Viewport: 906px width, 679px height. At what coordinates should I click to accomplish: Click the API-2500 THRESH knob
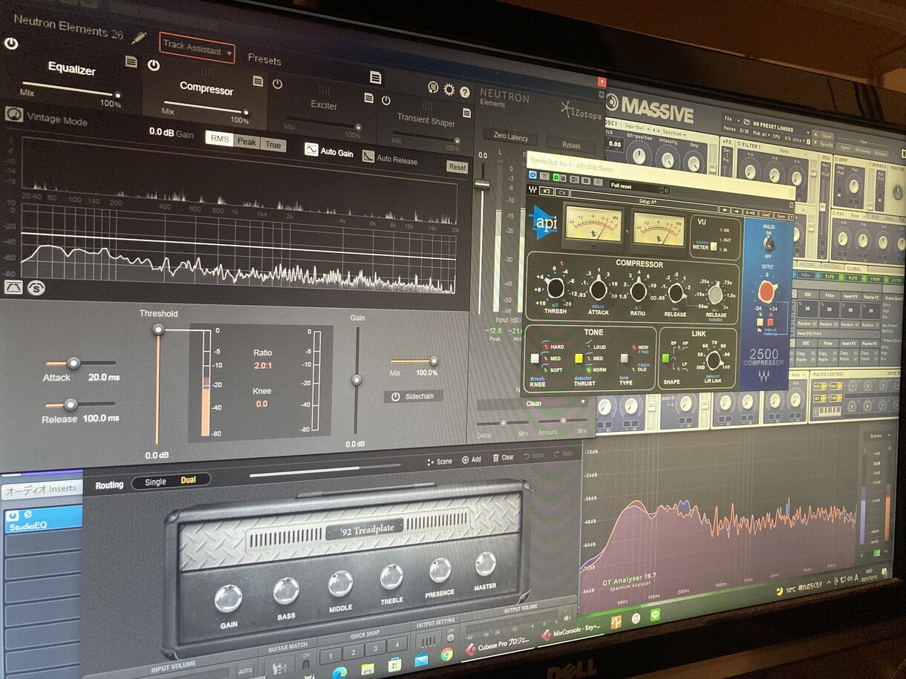click(x=555, y=288)
